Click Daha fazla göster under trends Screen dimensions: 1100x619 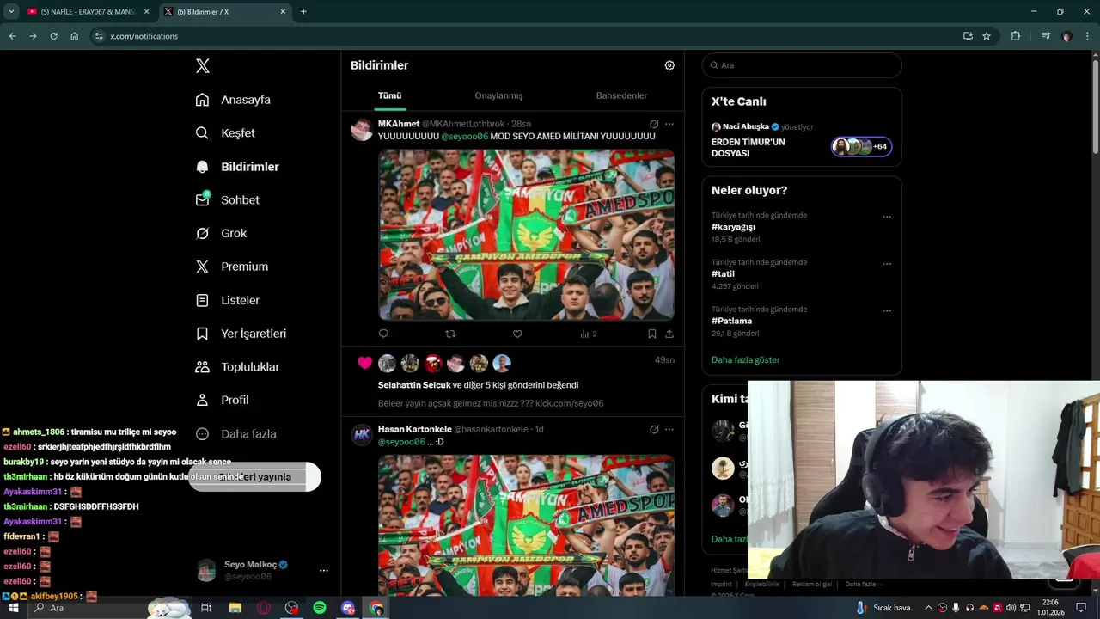tap(745, 359)
